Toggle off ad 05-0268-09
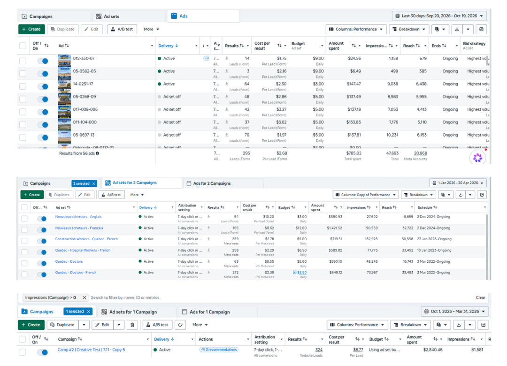The height and width of the screenshot is (366, 507). tap(43, 99)
